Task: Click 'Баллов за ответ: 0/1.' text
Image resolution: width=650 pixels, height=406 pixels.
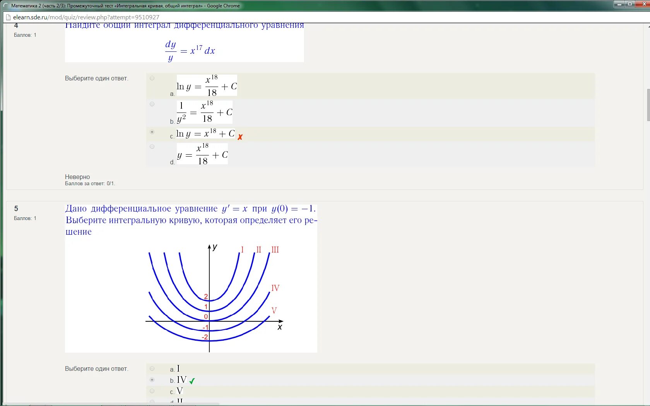Action: click(90, 183)
